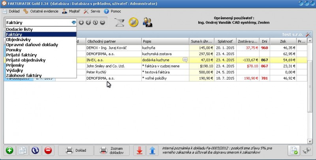Click the kuchynská zostava description cell
This screenshot has height=160, width=316.
click(x=165, y=54)
